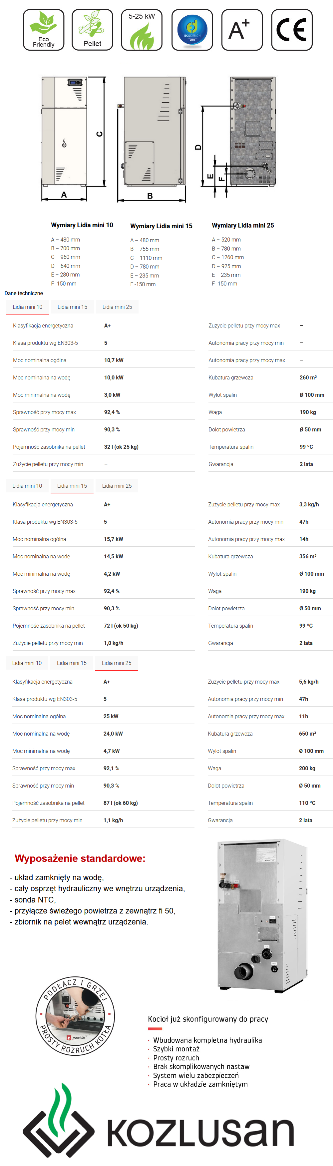Viewport: 333px width, 1166px height.
Task: Select the red-underlined Lidia mini 25 tab
Action: click(x=116, y=663)
